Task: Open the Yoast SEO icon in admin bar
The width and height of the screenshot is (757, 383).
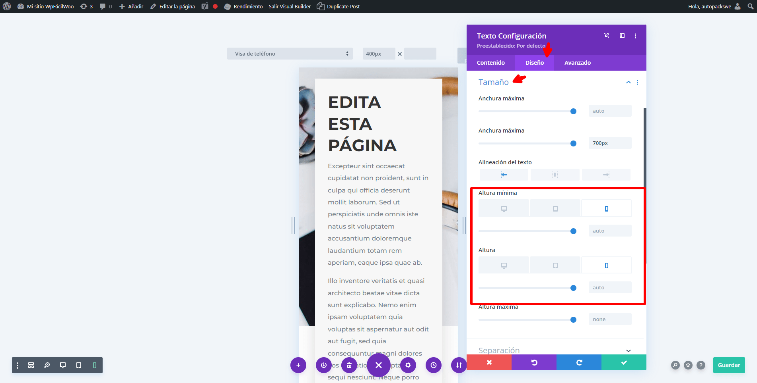Action: point(205,6)
